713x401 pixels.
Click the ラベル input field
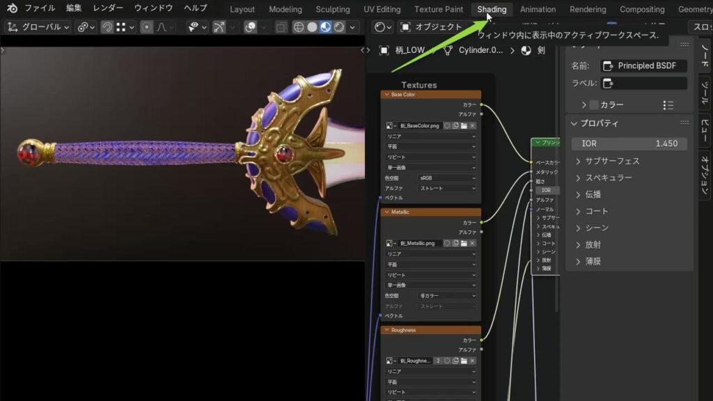coord(643,84)
